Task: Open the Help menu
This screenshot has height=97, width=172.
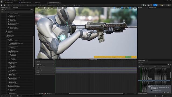Action: 23,1
